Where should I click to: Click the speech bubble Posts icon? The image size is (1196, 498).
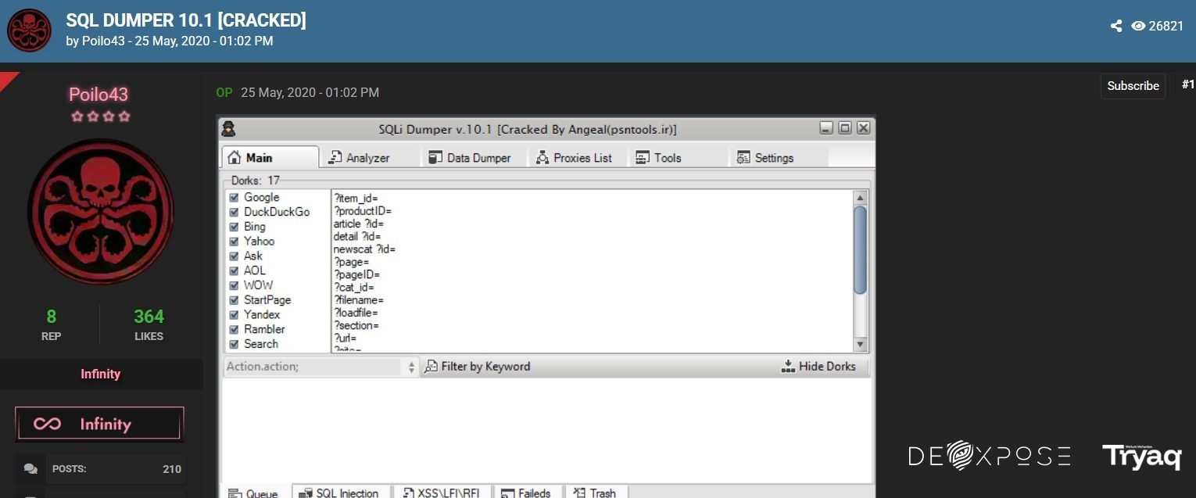tap(30, 469)
